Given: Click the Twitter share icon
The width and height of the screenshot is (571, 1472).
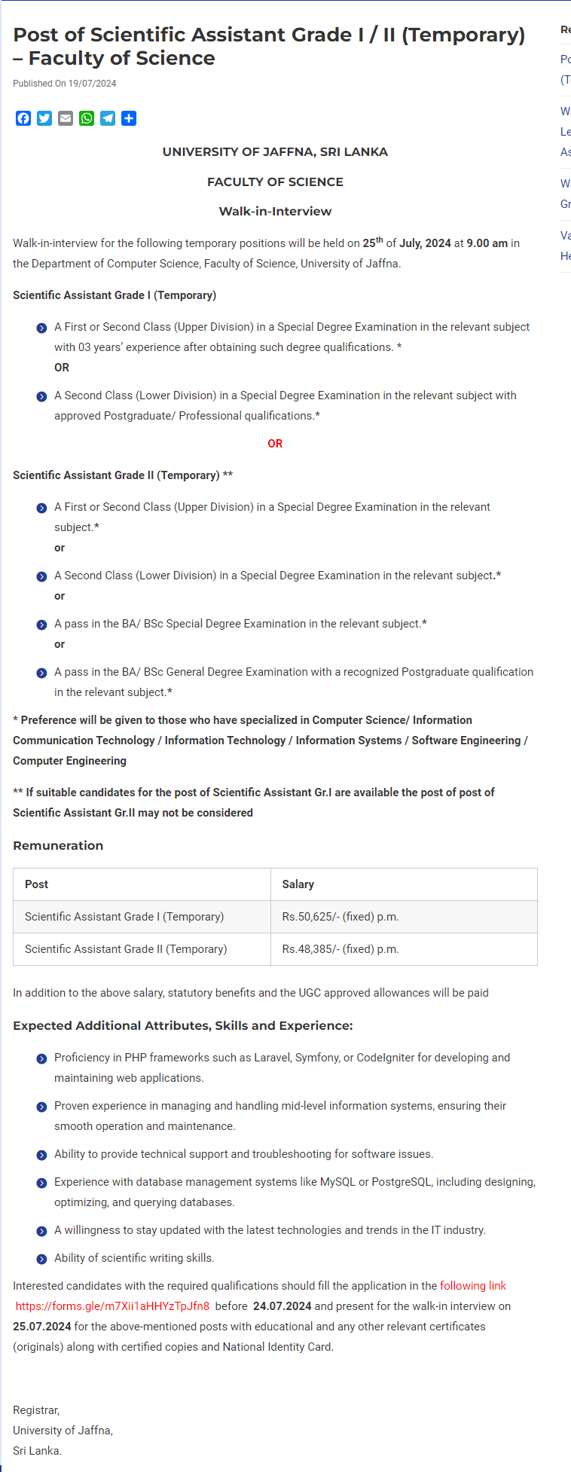Looking at the screenshot, I should (x=44, y=118).
